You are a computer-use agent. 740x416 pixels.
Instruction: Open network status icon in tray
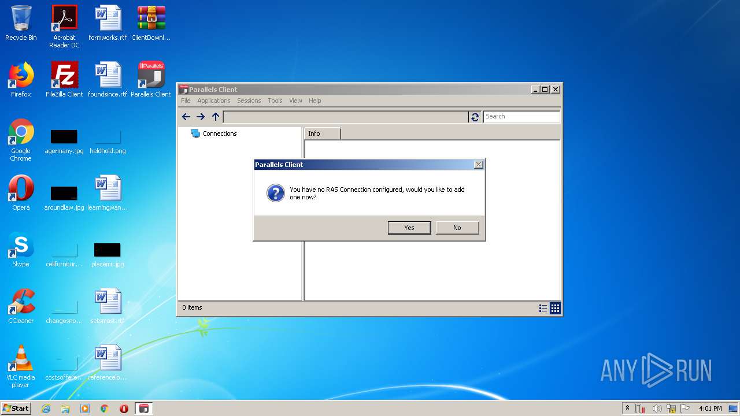coord(671,408)
